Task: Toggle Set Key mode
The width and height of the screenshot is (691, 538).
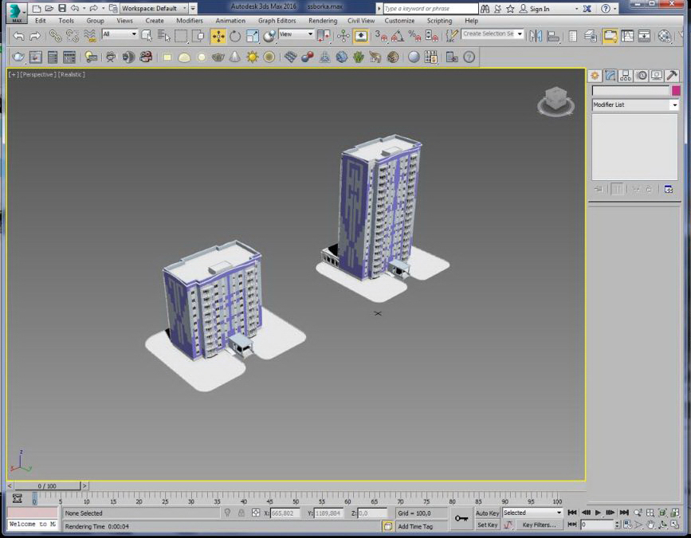Action: point(487,524)
